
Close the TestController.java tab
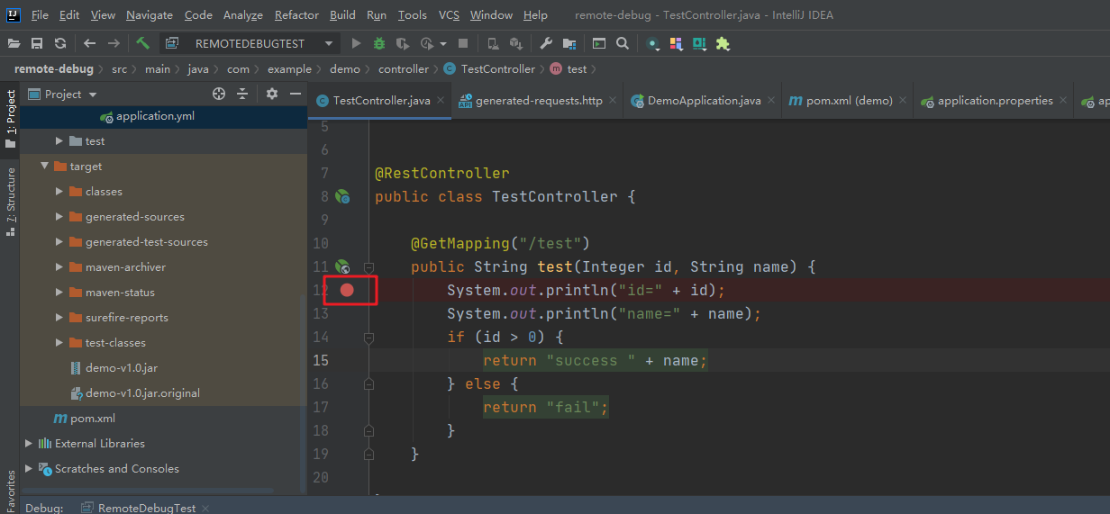441,101
